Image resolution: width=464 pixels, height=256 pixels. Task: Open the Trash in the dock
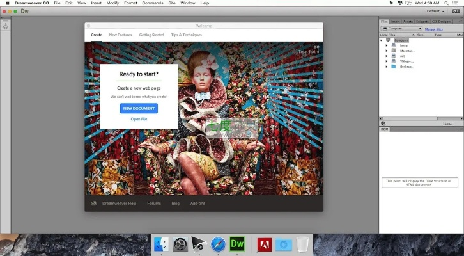[302, 244]
